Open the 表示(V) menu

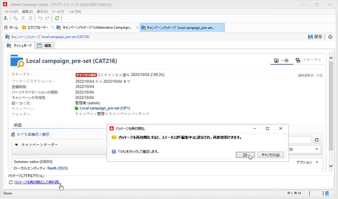click(x=42, y=12)
